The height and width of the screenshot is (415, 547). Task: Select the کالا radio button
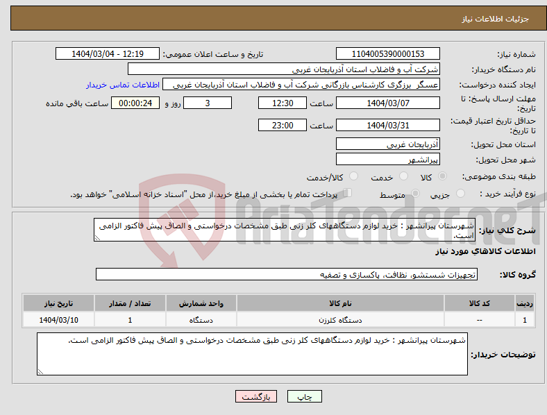click(442, 176)
